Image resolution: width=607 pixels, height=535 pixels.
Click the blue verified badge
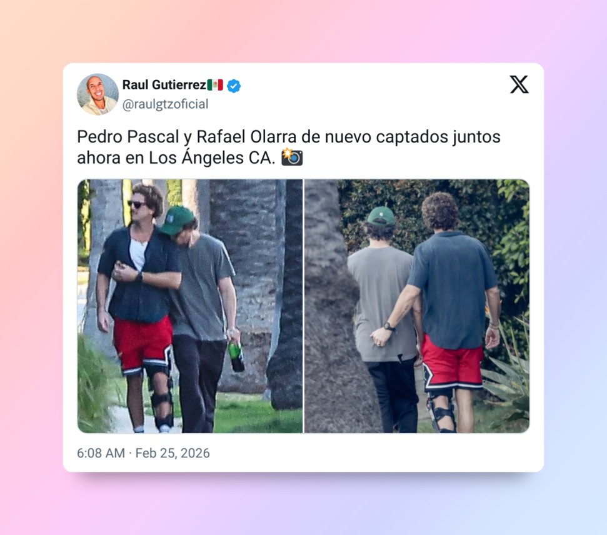pos(233,86)
